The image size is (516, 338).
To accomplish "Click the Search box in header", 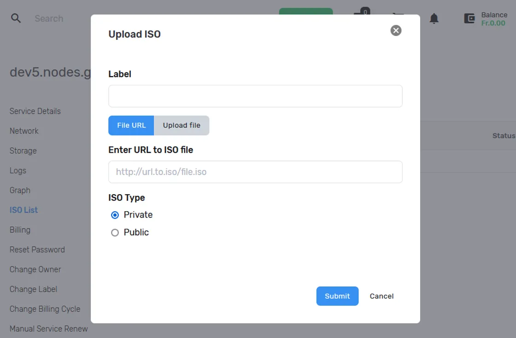I will point(49,18).
